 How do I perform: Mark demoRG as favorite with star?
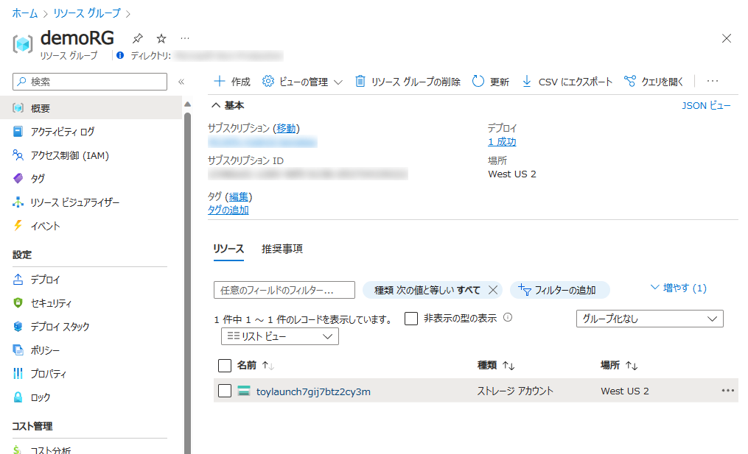tap(161, 38)
